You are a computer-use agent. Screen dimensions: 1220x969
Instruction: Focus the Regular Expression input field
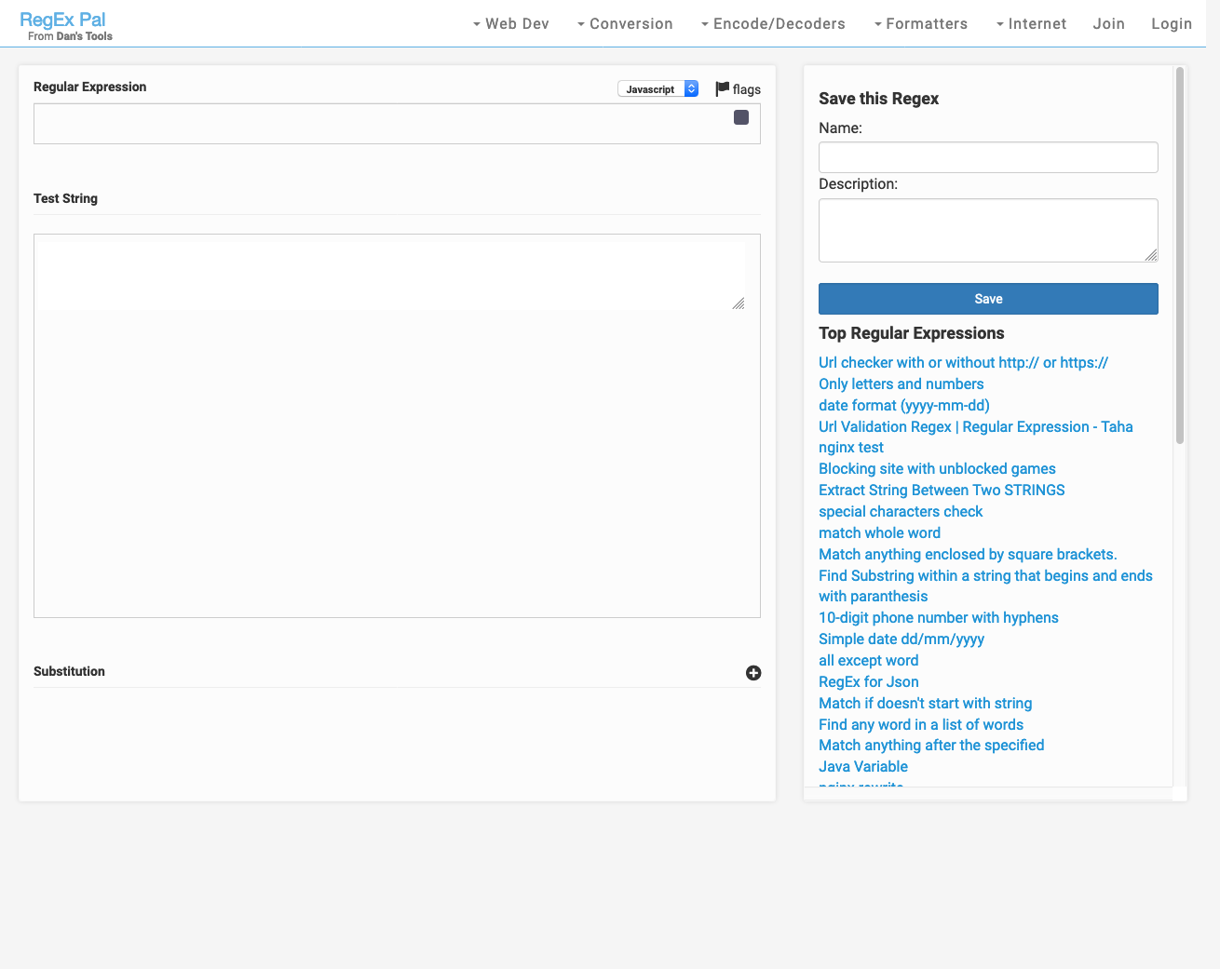pyautogui.click(x=397, y=124)
